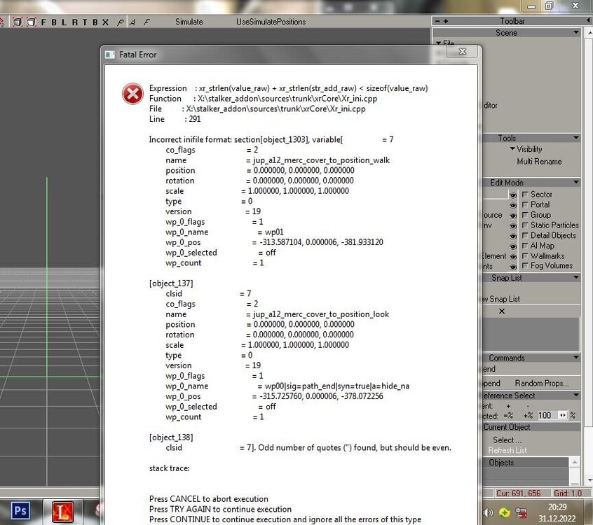Enable the Group checkbox
The height and width of the screenshot is (525, 593).
pos(525,215)
